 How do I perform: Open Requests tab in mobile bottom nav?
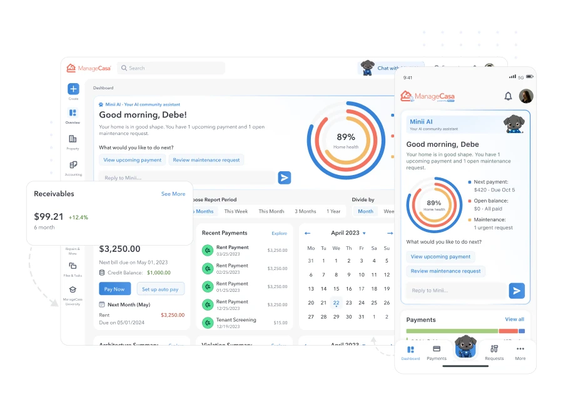[x=494, y=352]
